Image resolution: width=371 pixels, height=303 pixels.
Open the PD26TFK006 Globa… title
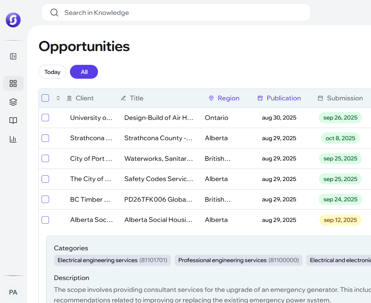click(158, 199)
